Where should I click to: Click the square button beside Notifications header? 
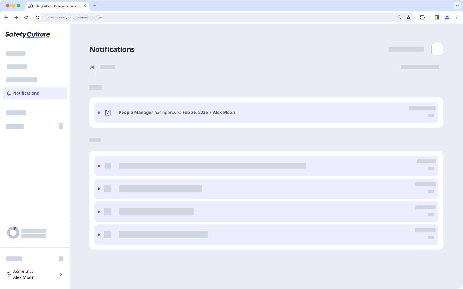tap(437, 49)
